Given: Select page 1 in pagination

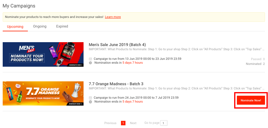Looking at the screenshot, I should pos(123,123).
